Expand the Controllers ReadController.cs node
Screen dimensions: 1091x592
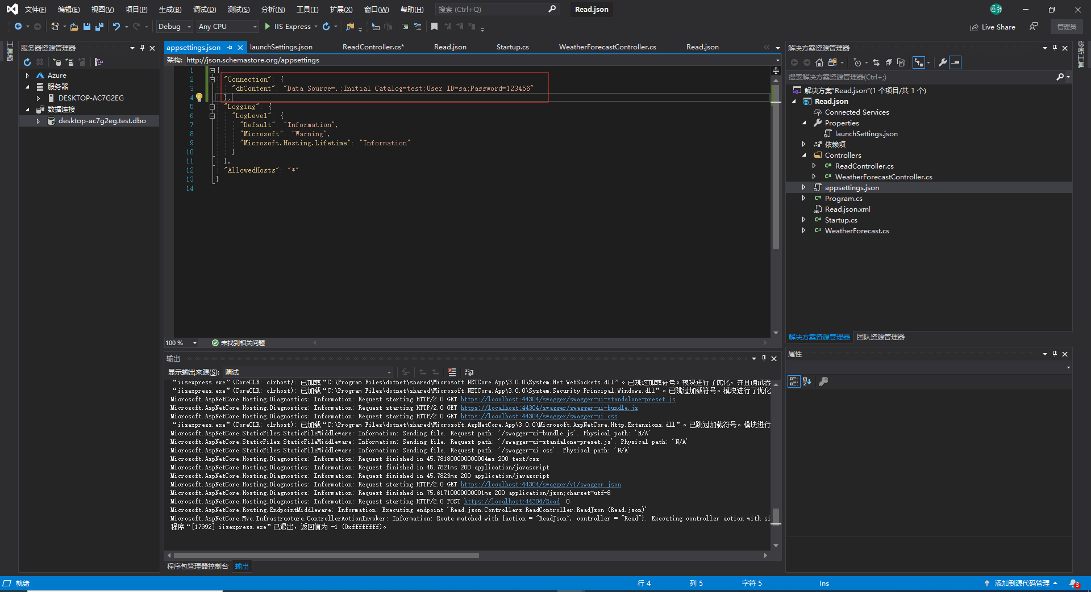click(x=814, y=166)
